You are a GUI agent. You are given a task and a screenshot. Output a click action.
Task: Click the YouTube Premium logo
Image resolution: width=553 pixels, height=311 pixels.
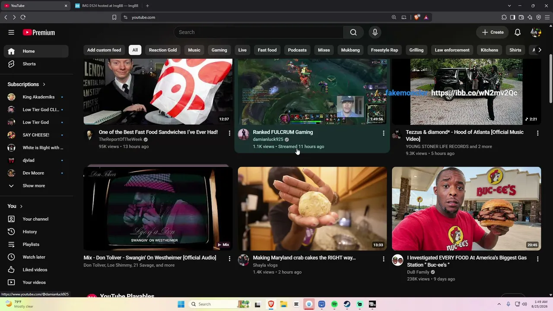39,32
